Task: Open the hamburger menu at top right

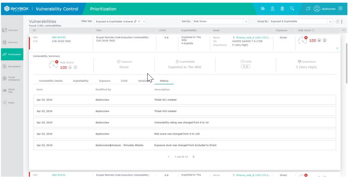Action: pos(340,9)
